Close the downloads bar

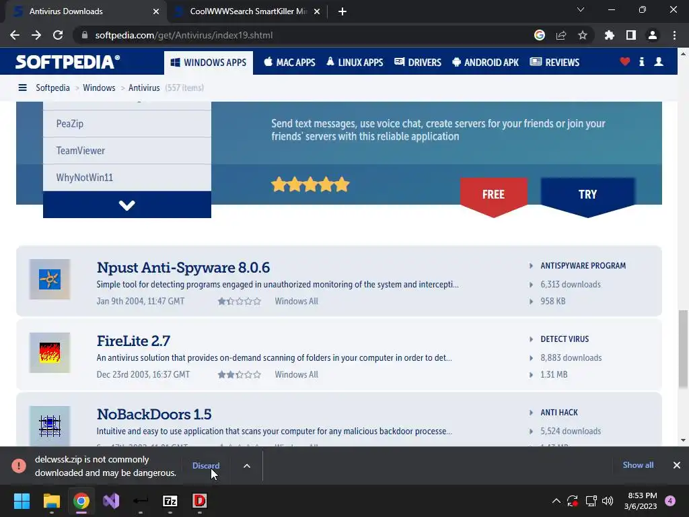tap(677, 464)
